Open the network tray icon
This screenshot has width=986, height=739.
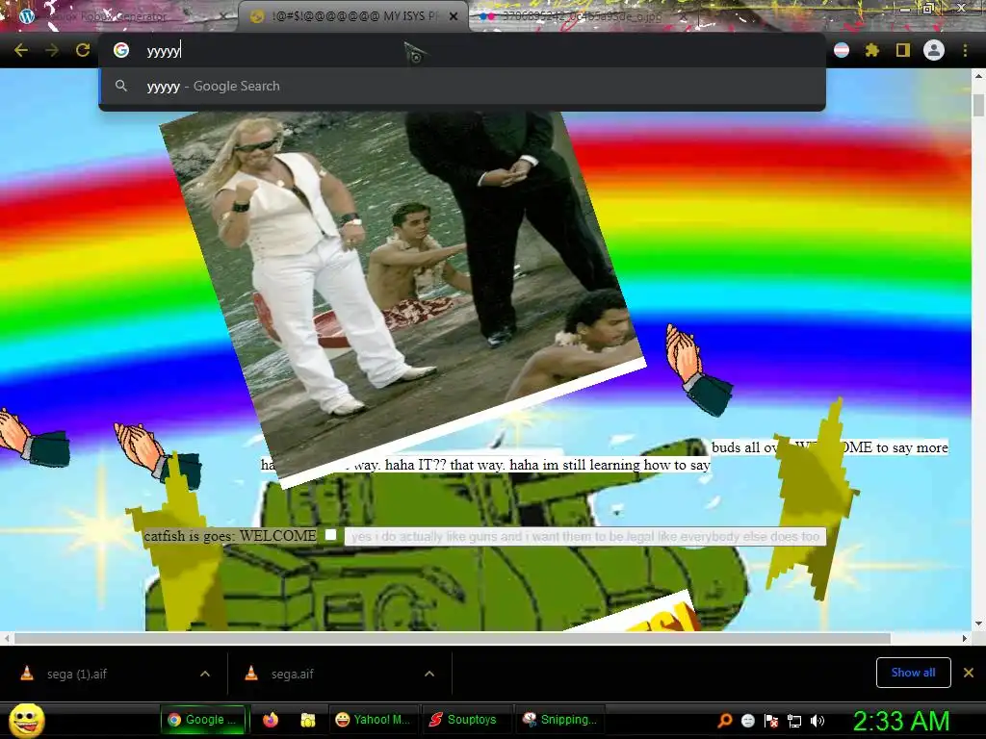pos(794,721)
